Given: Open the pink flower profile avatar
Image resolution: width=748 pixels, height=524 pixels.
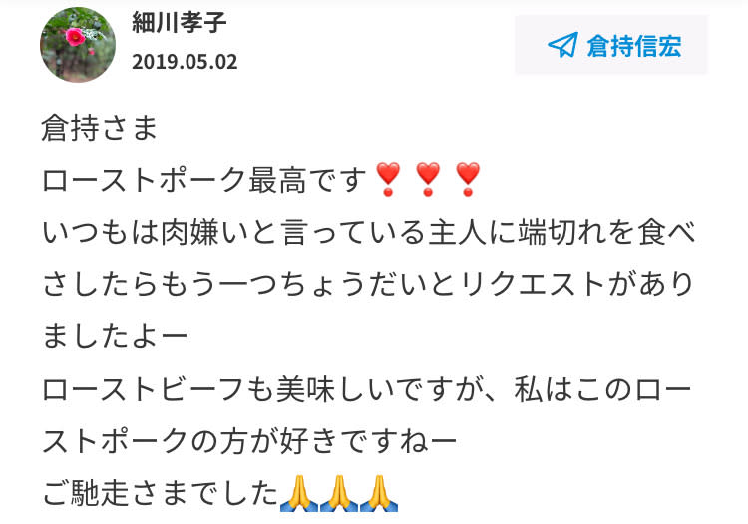Looking at the screenshot, I should [78, 45].
